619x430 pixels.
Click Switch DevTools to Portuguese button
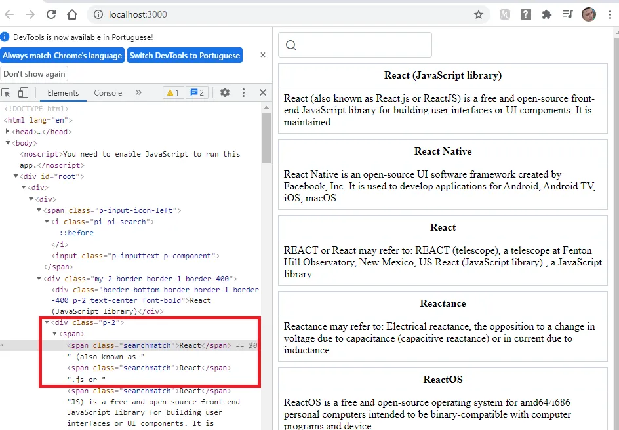tap(185, 56)
